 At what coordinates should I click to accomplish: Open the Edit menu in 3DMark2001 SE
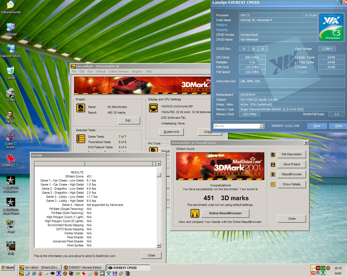(x=82, y=71)
